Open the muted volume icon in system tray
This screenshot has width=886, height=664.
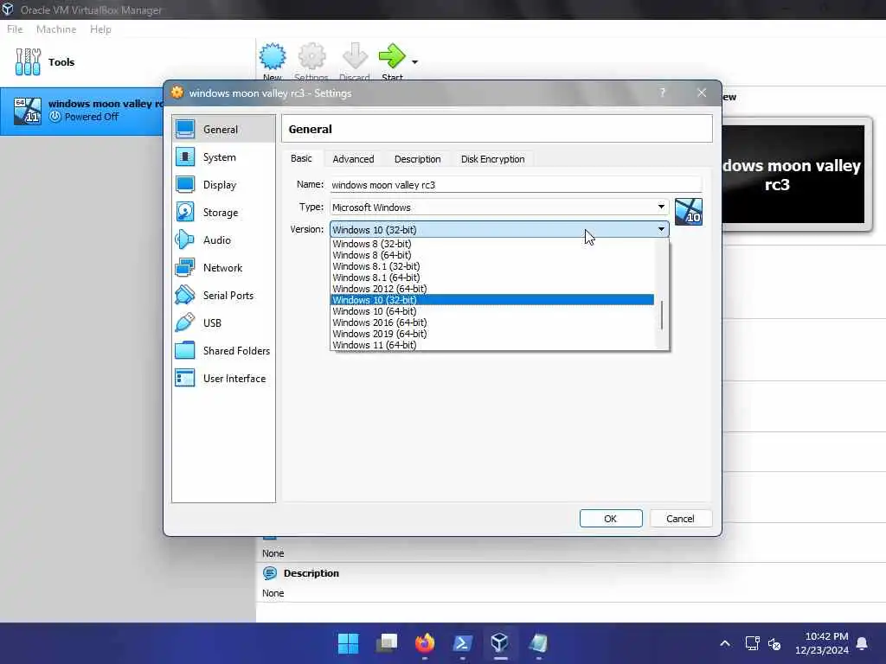click(774, 643)
